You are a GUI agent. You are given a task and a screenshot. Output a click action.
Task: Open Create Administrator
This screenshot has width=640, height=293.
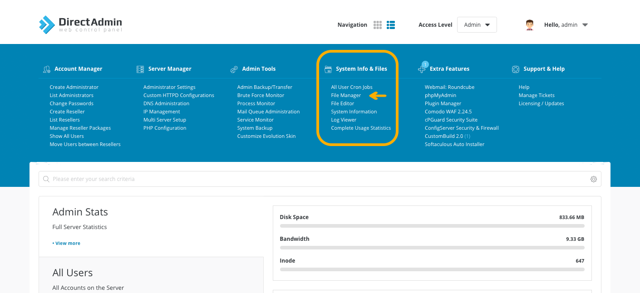tap(74, 87)
